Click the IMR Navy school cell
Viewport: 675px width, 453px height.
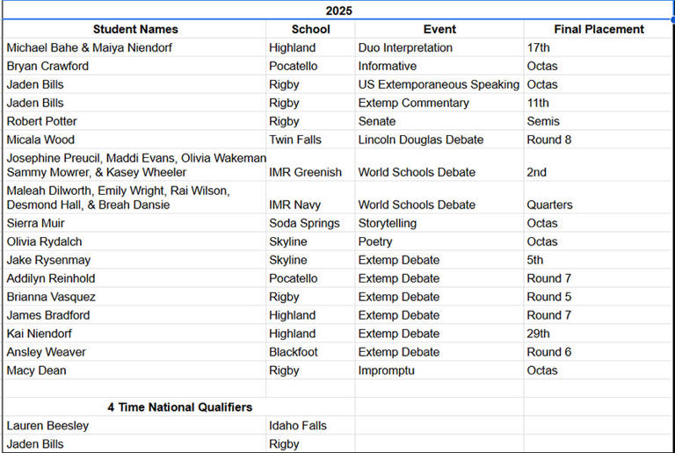click(310, 198)
